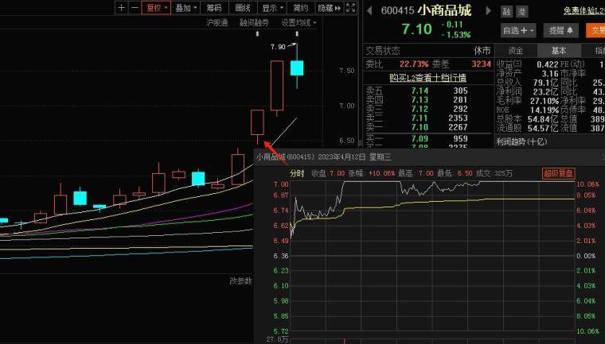Click the 超级复盘 button
Image resolution: width=605 pixels, height=344 pixels.
tap(558, 173)
